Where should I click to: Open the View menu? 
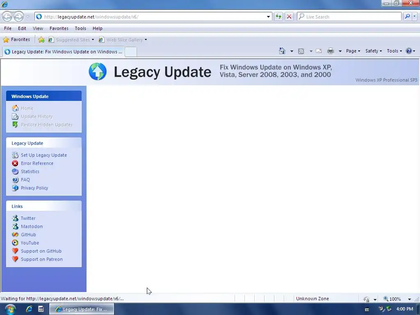point(38,28)
